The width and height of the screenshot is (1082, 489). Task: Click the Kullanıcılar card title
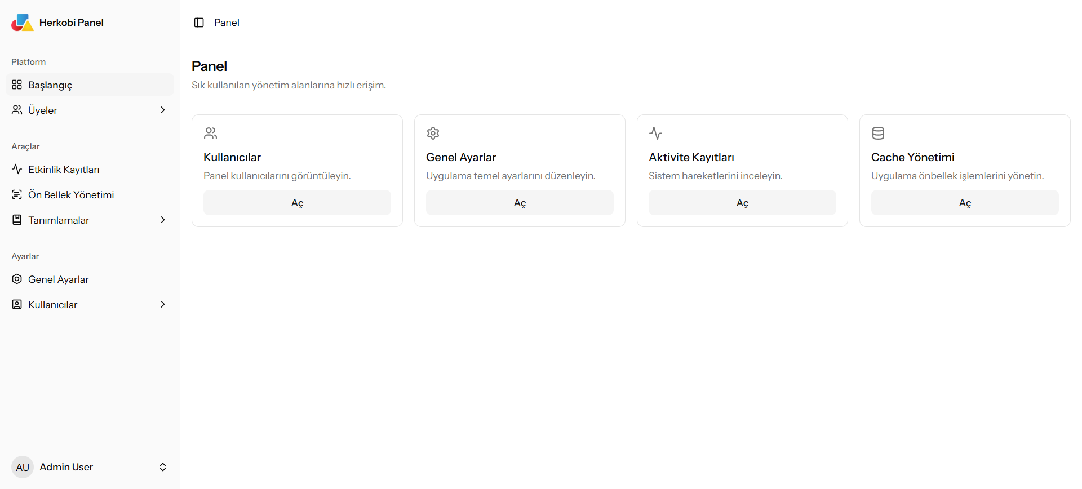(x=232, y=157)
